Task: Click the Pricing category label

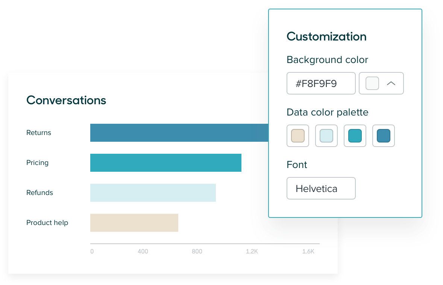Action: click(x=37, y=163)
